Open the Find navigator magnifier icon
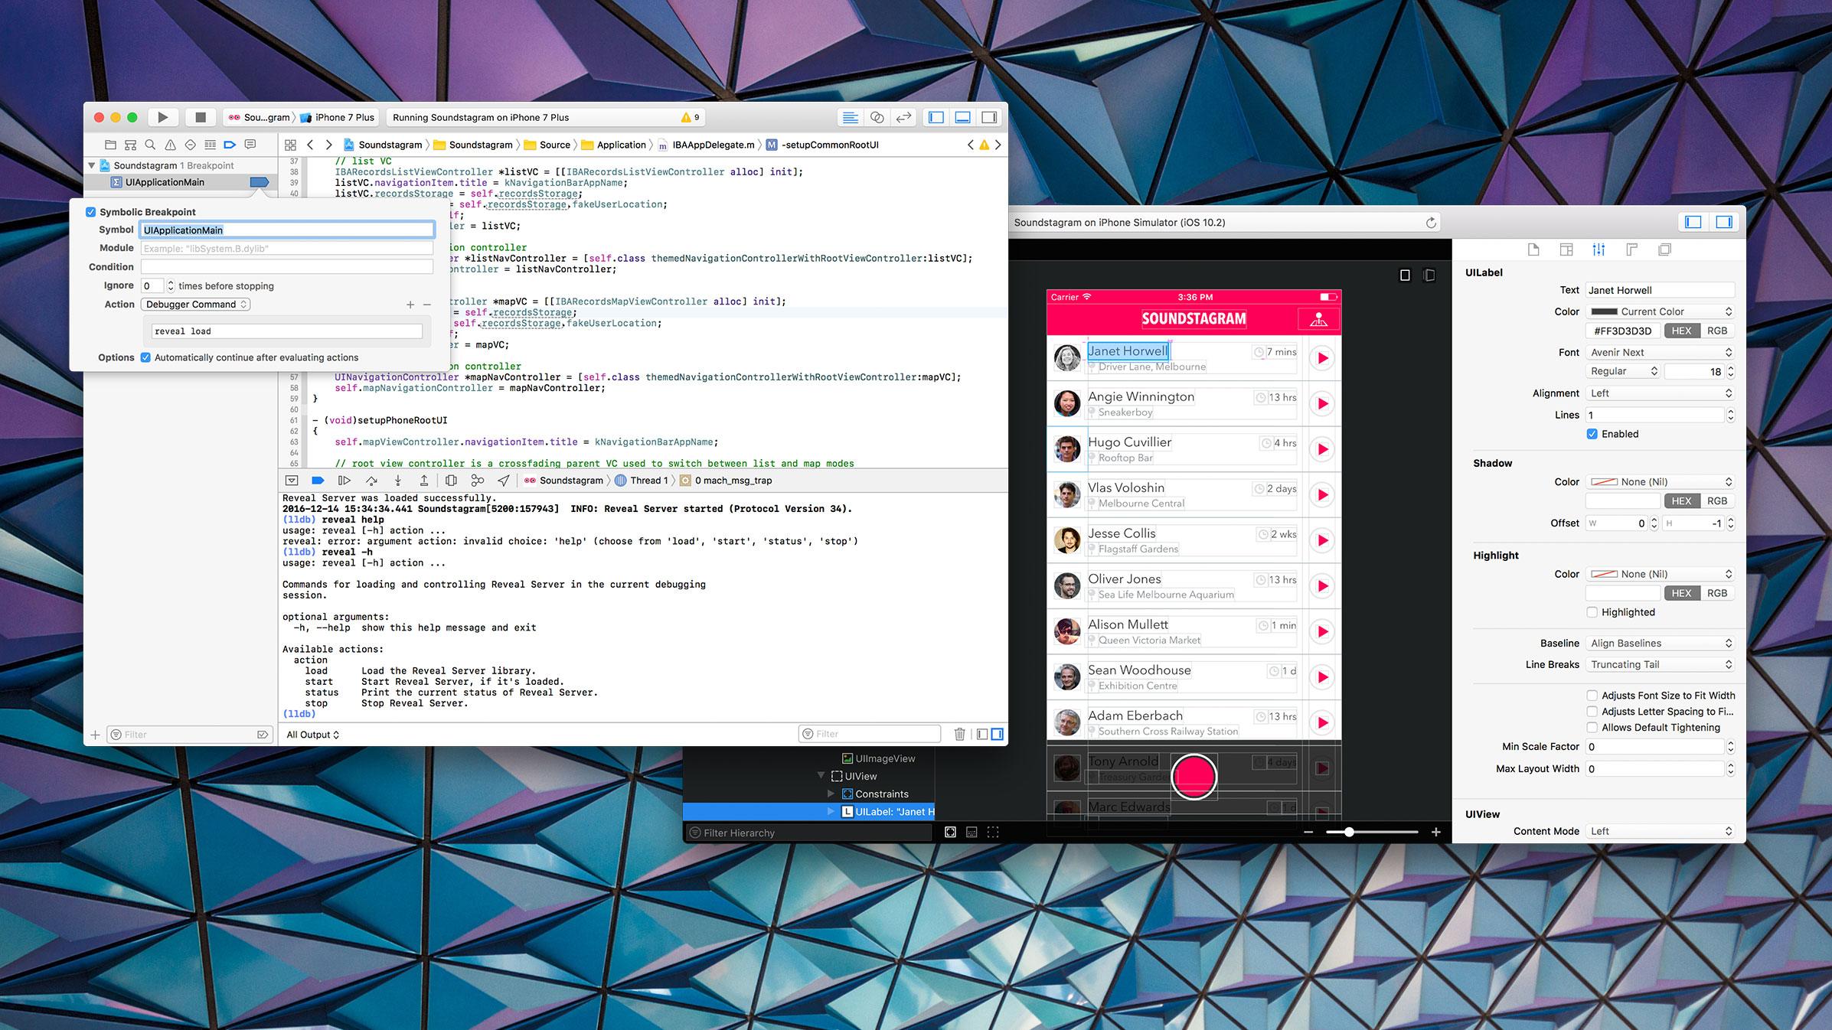This screenshot has height=1030, width=1832. (x=150, y=145)
